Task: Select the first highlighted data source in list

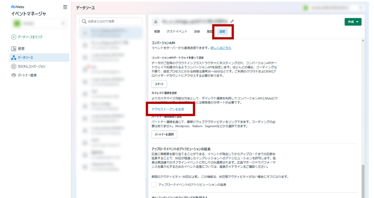Action: (111, 33)
